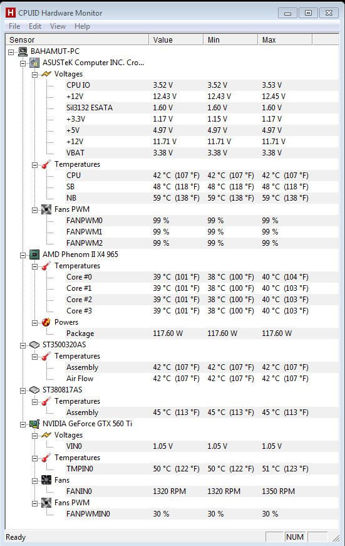Screen dimensions: 345x546
Task: Click the CPUID Hardware Monitor title icon
Action: point(11,13)
